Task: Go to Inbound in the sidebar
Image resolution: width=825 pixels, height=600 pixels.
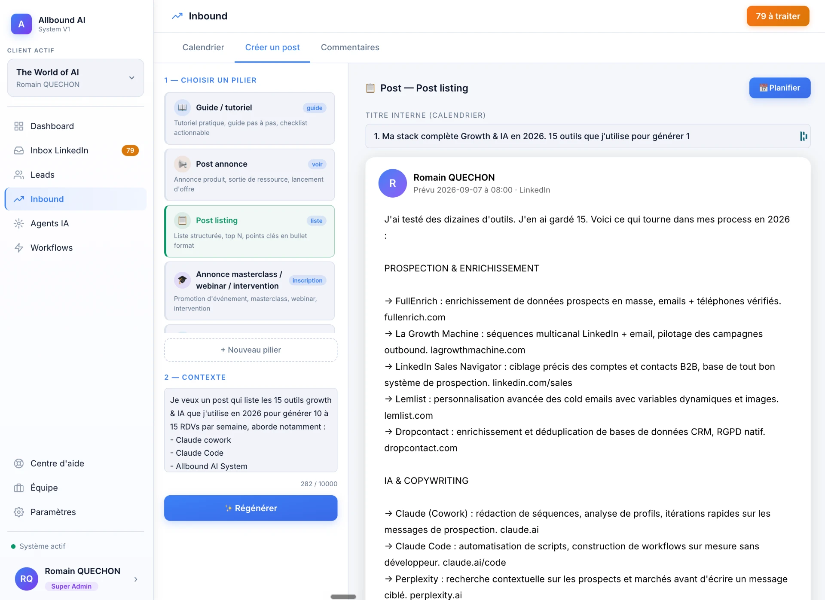Action: click(x=76, y=199)
